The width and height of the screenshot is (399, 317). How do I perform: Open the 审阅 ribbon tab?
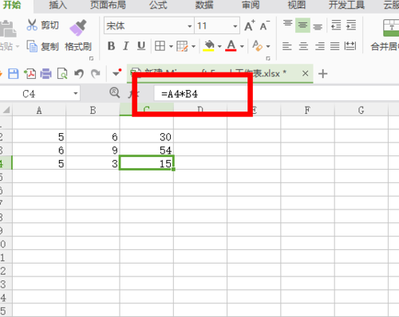[x=251, y=6]
